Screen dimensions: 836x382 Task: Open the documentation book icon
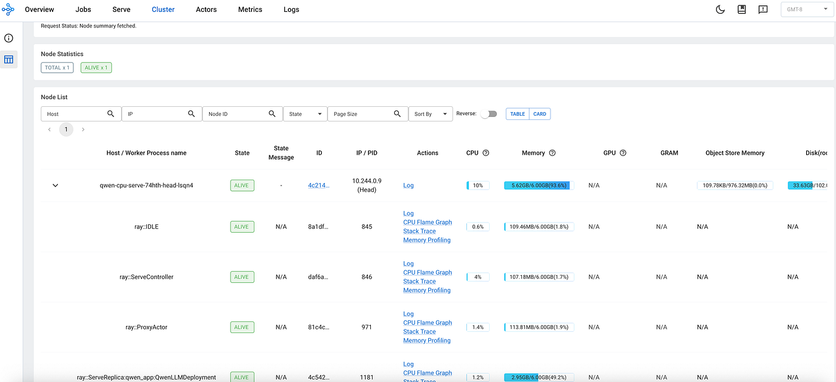[742, 10]
